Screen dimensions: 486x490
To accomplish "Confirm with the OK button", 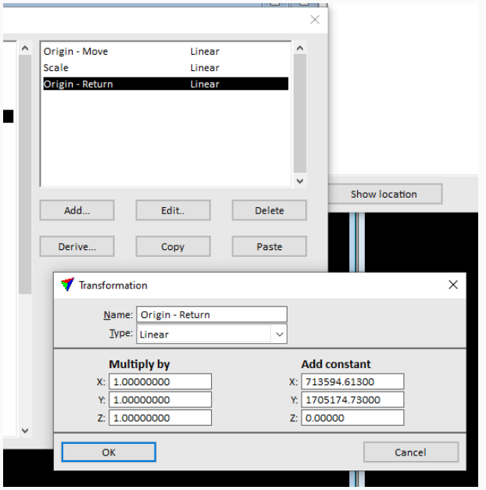I will tap(109, 452).
